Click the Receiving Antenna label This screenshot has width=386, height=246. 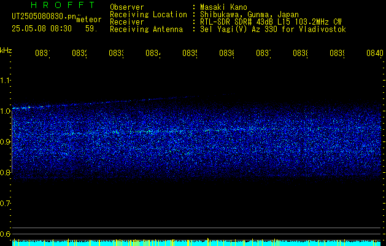(x=147, y=30)
